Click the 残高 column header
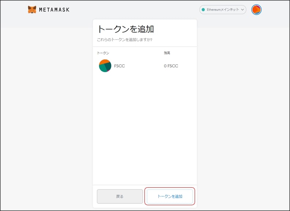The image size is (290, 211). (x=167, y=53)
